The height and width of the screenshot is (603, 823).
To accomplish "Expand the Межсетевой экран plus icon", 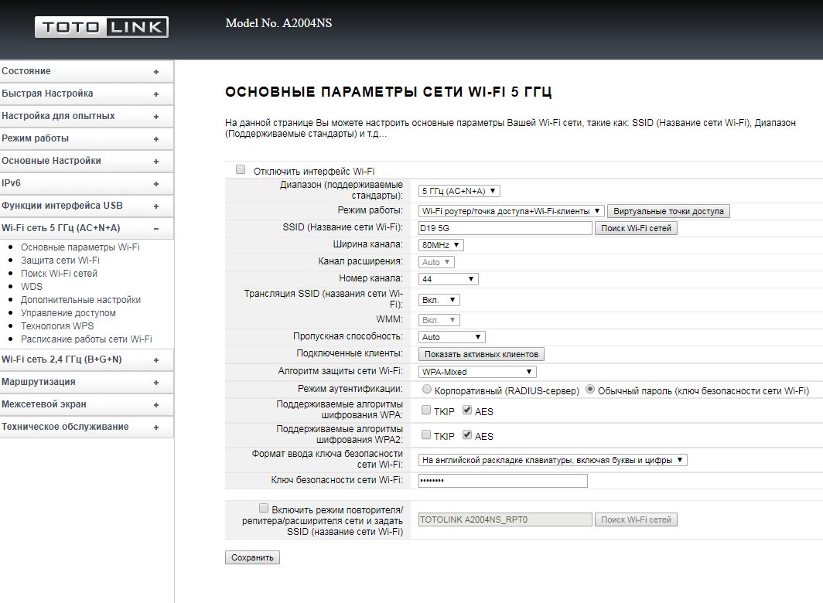I will tap(156, 405).
